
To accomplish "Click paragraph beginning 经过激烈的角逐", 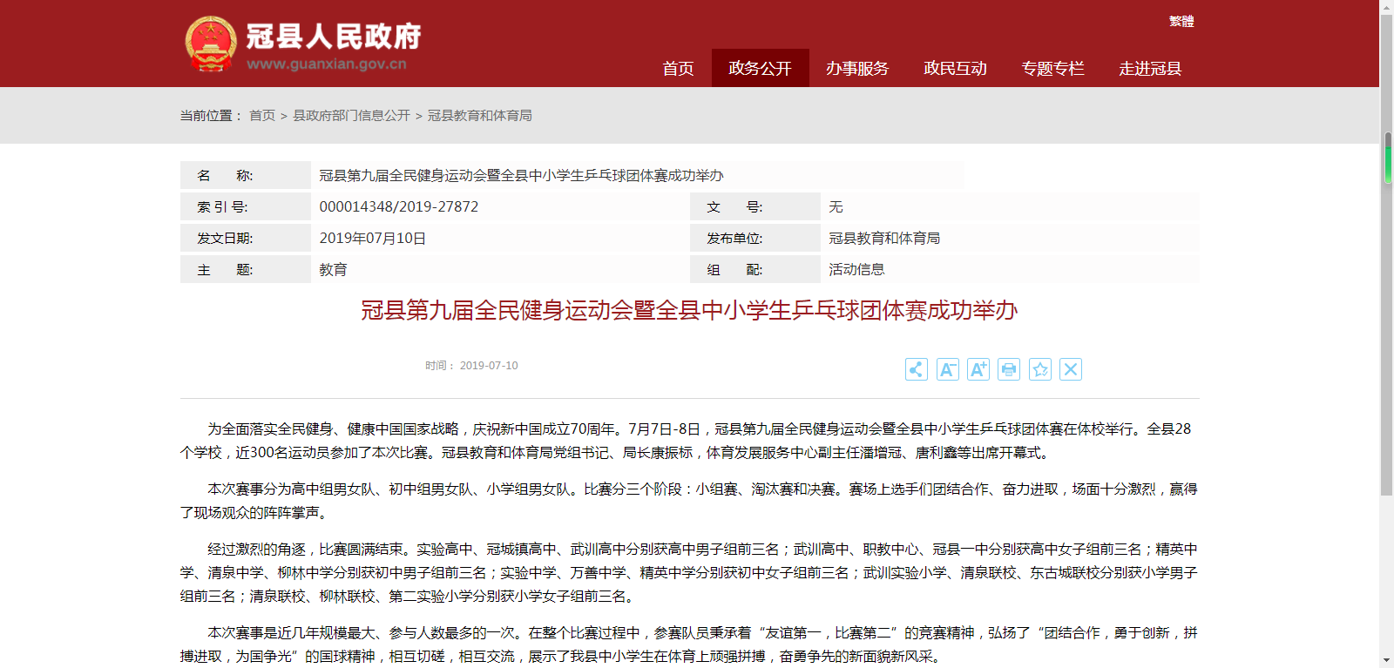I will [689, 572].
